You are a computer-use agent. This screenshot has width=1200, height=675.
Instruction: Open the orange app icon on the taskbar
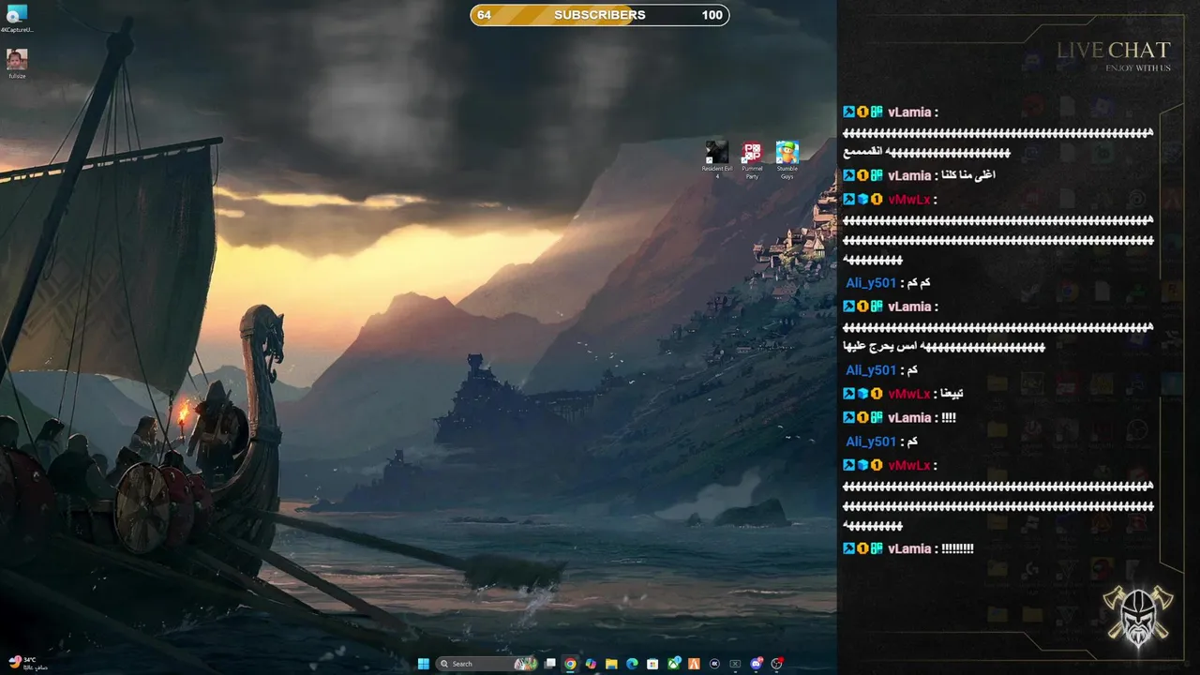[x=694, y=664]
